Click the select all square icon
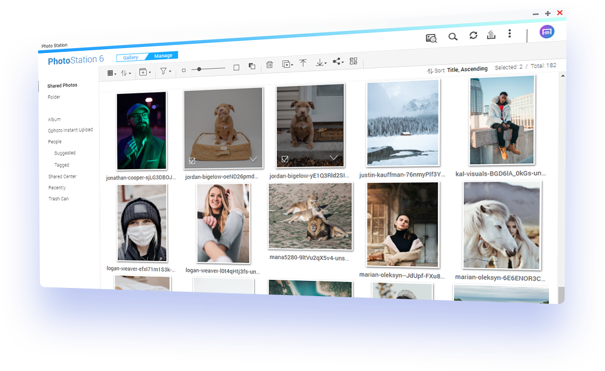605x371 pixels. pyautogui.click(x=236, y=67)
